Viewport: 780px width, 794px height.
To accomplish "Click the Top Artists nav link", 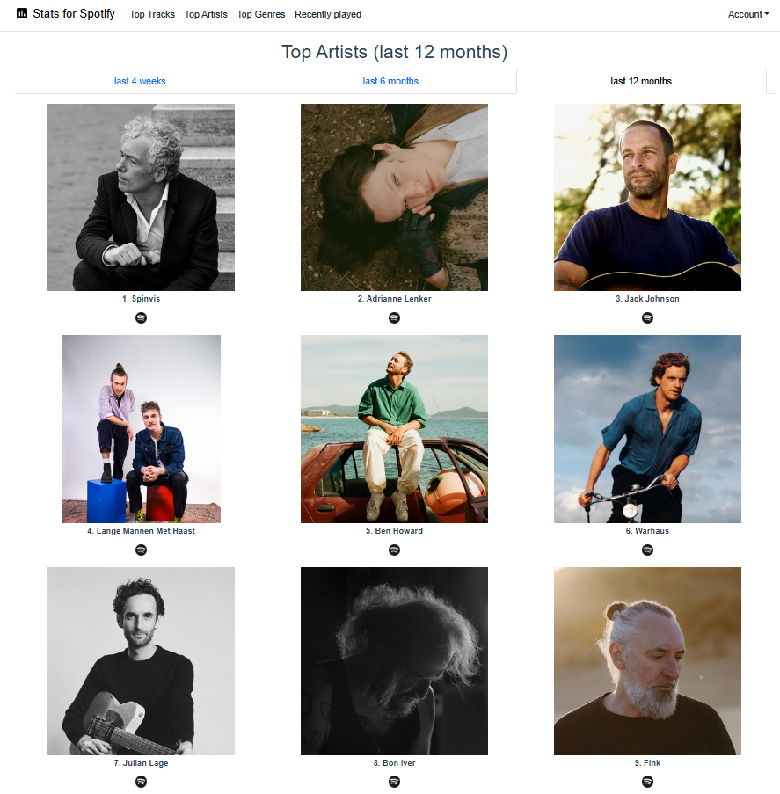I will 206,14.
